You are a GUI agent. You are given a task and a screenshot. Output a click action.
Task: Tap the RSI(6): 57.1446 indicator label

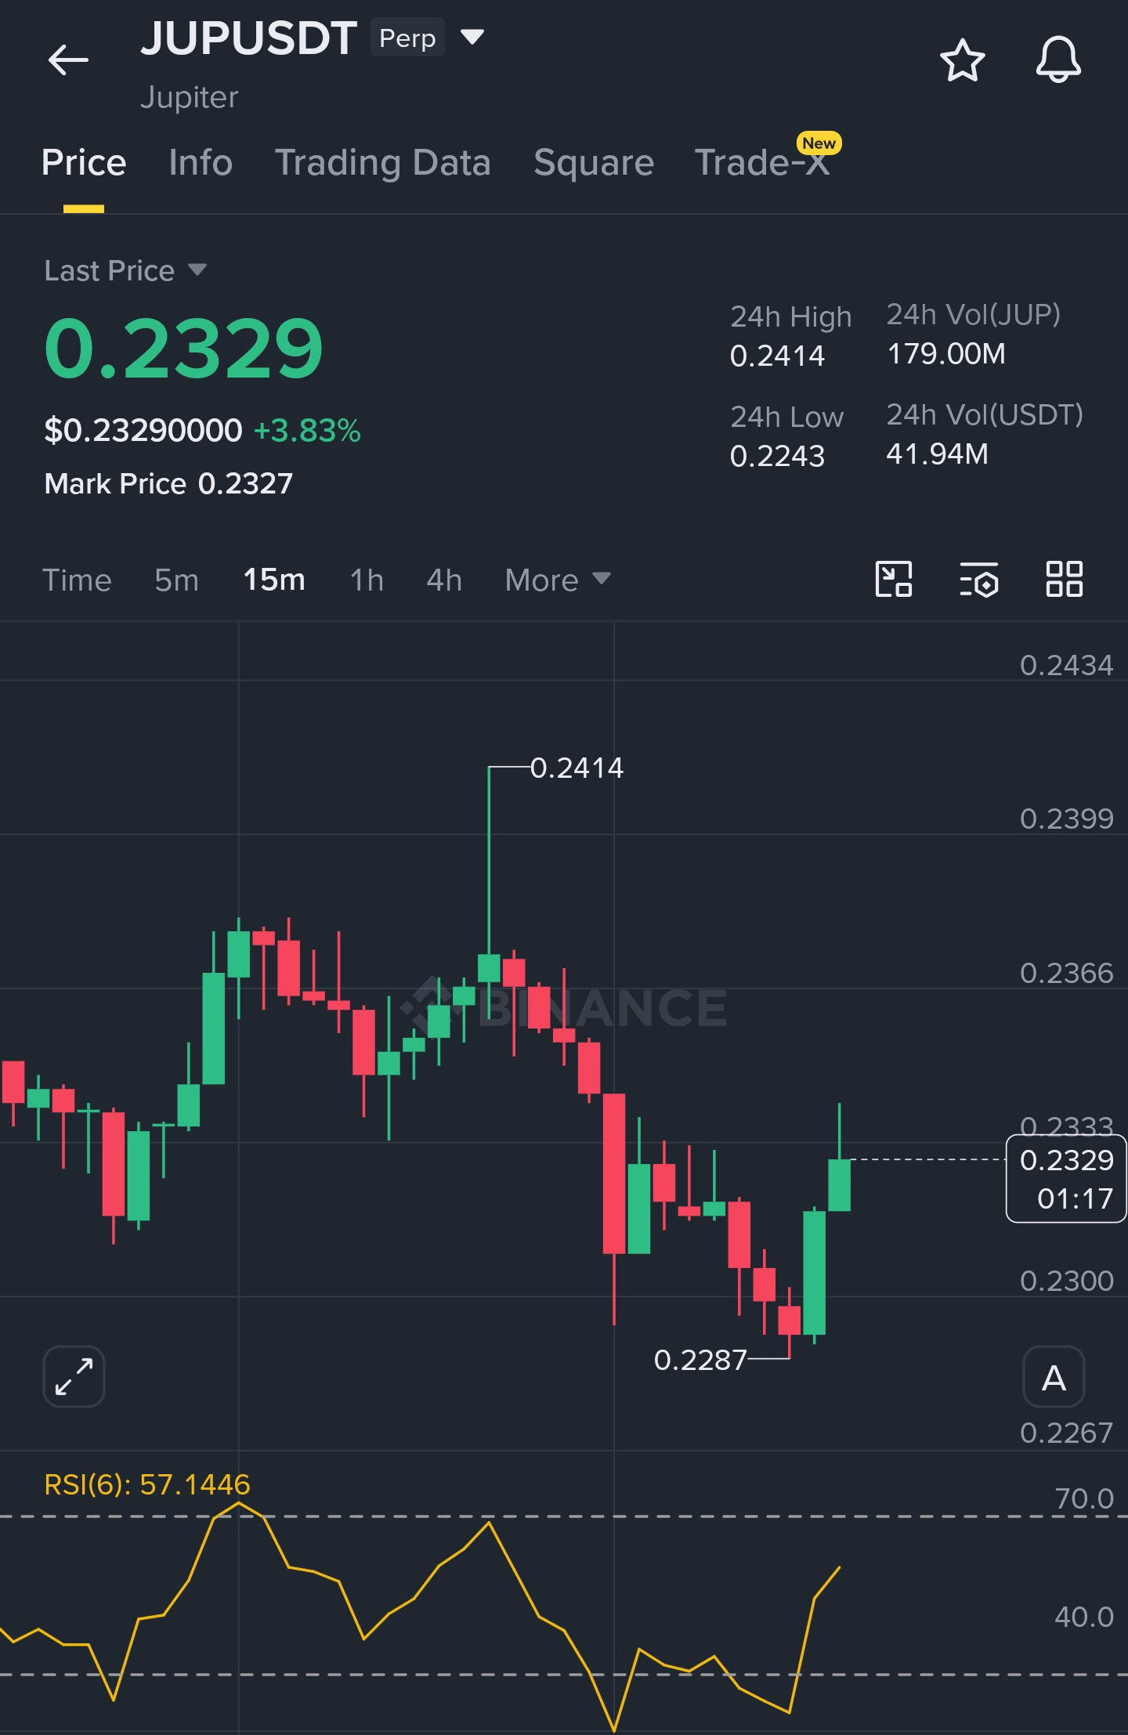[x=147, y=1484]
